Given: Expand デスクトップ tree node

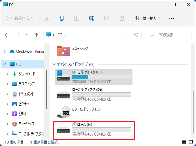Looking at the screenshot, I should coord(7,84).
